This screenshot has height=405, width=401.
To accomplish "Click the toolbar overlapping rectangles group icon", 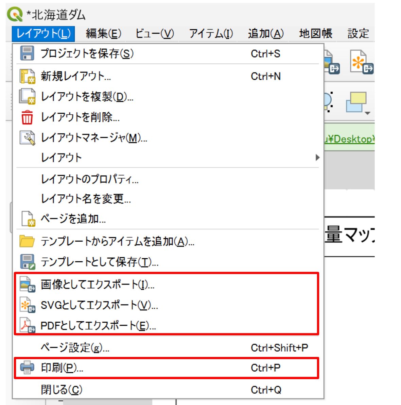I will coord(356,102).
